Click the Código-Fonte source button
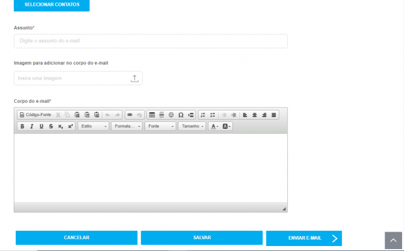404x251 pixels. [x=36, y=115]
